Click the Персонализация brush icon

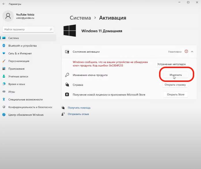[x=4, y=61]
